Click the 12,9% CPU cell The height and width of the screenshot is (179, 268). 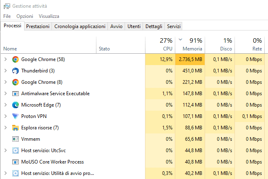[160, 59]
